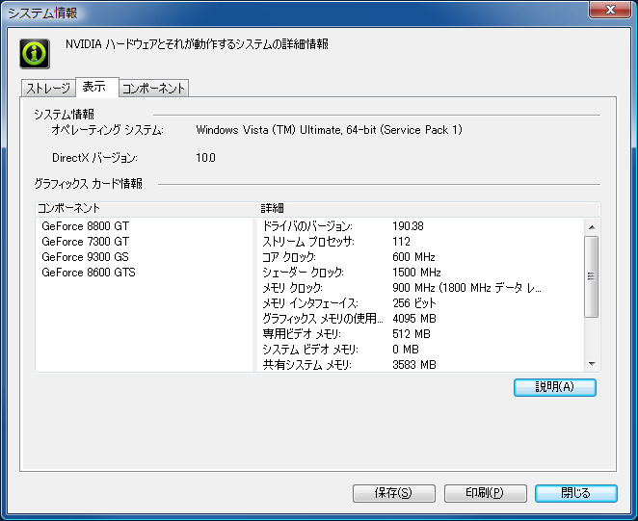This screenshot has height=521, width=638.
Task: Close the システム情報 window with X
Action: click(610, 10)
